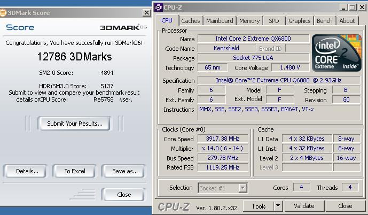Click the L1 Data cache size 4 x 32 KBytes
Screen dimensions: 368x215
(307, 139)
